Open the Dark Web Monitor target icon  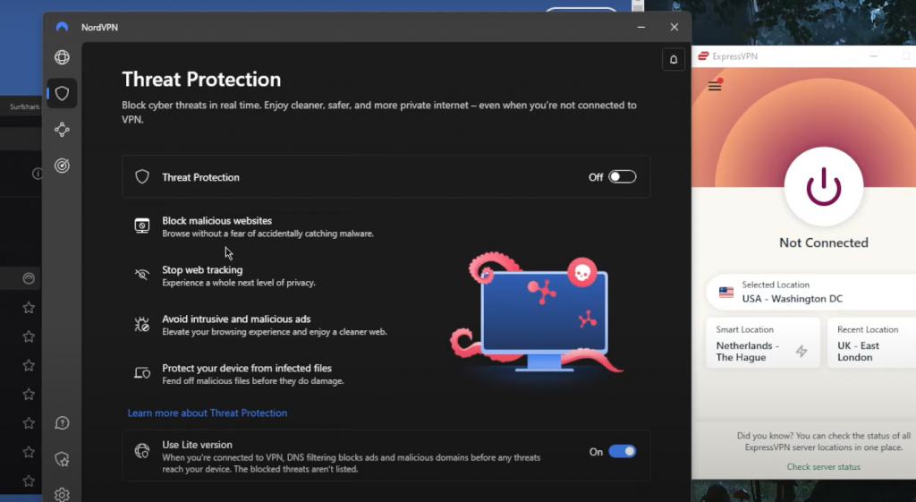click(62, 166)
